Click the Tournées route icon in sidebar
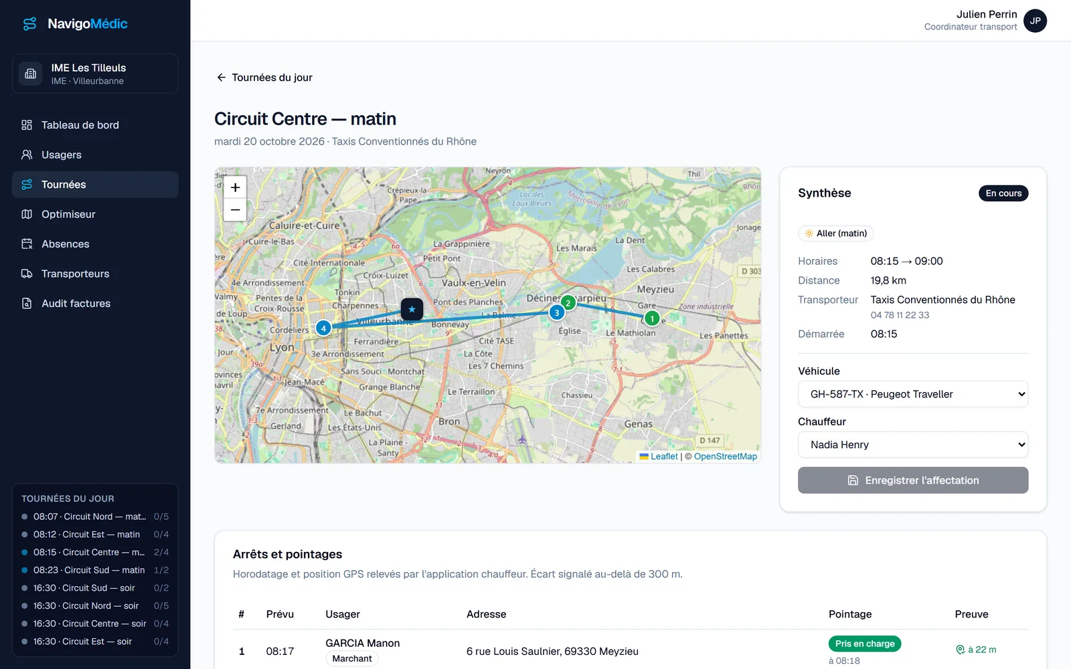The image size is (1071, 669). point(27,185)
